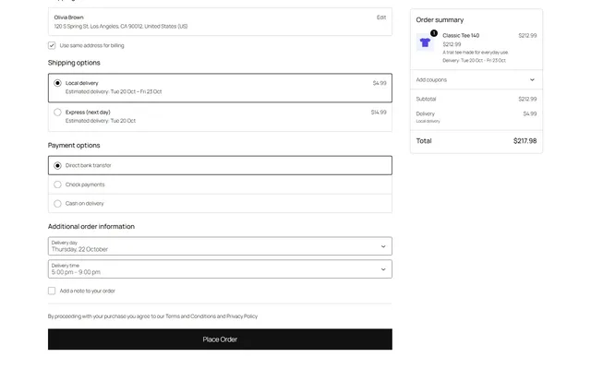The height and width of the screenshot is (369, 591).
Task: Click the Add coupons chevron arrow
Action: pos(532,80)
